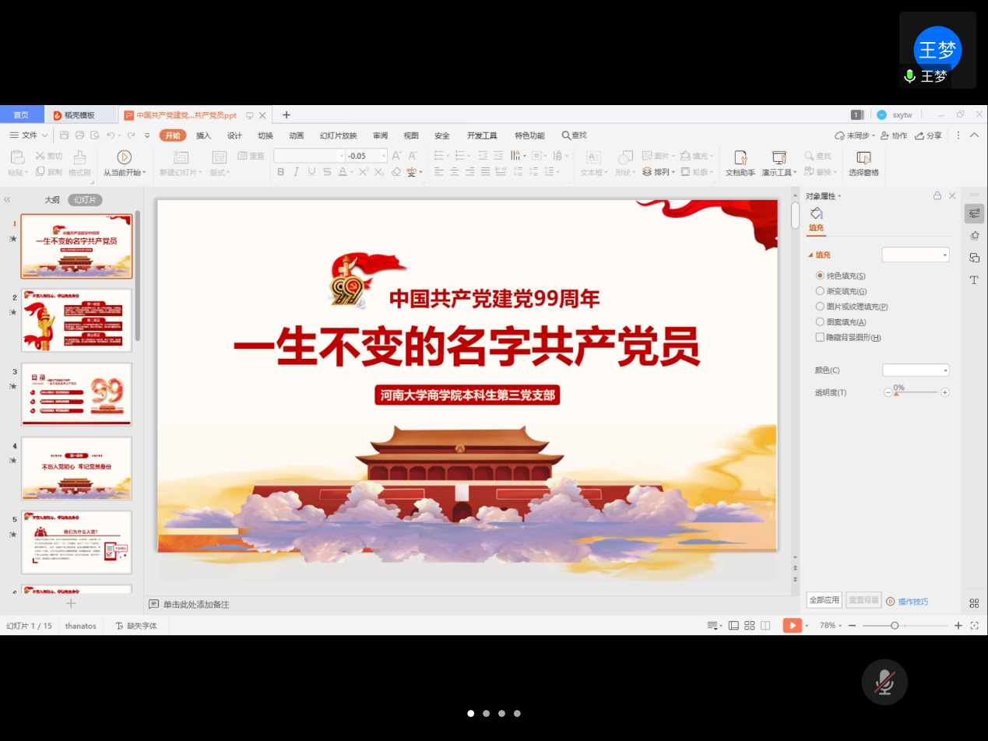Switch to the 大纲 outline tab
988x741 pixels.
point(52,200)
